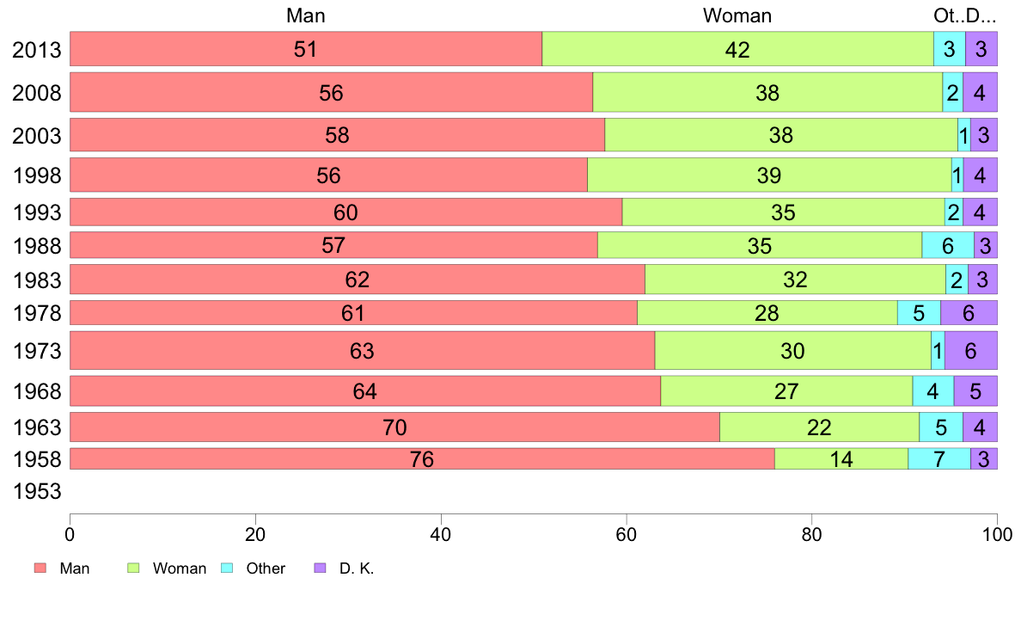Viewport: 1021px width, 633px height.
Task: Click the cyan Other legend swatch
Action: coord(227,568)
